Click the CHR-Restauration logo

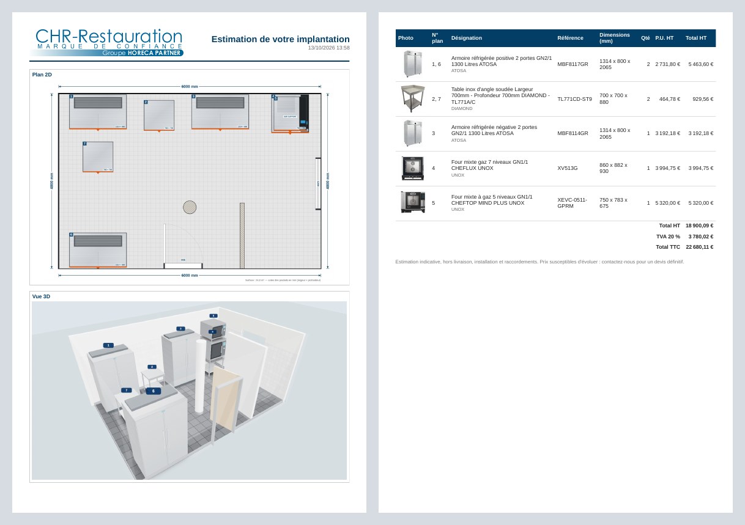pos(109,43)
